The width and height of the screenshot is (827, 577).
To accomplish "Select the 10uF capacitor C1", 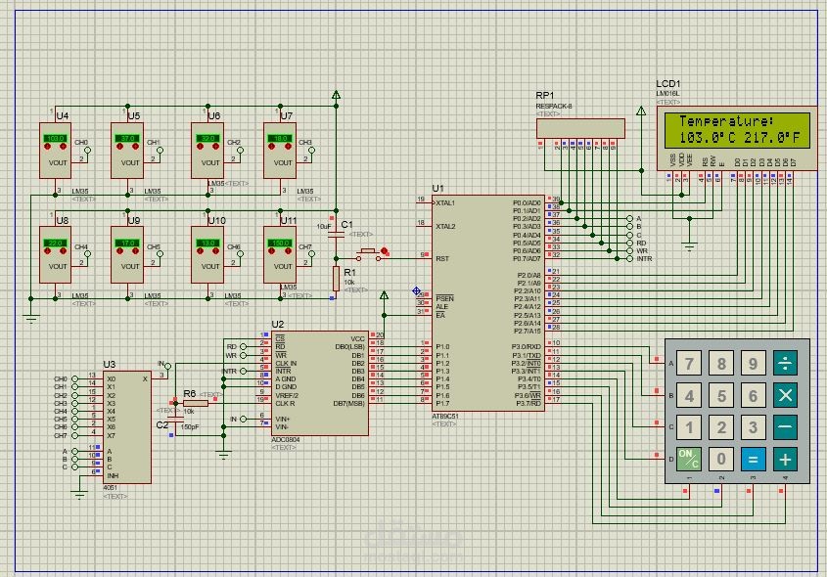I will (x=336, y=235).
